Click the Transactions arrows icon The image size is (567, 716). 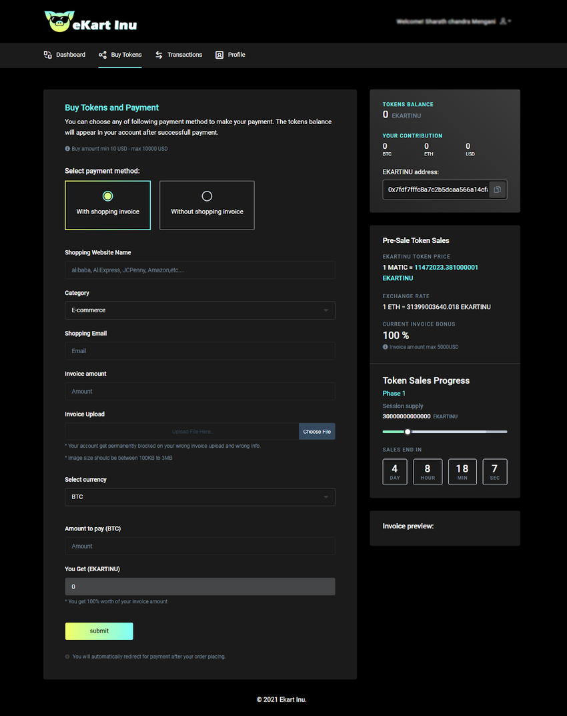point(159,55)
